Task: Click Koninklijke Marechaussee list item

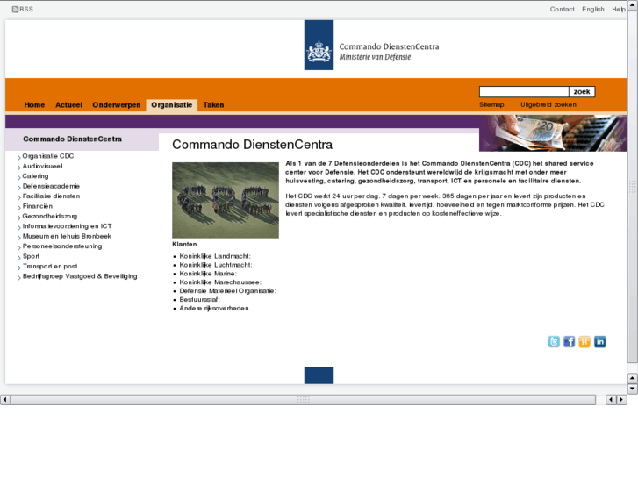Action: coord(220,282)
